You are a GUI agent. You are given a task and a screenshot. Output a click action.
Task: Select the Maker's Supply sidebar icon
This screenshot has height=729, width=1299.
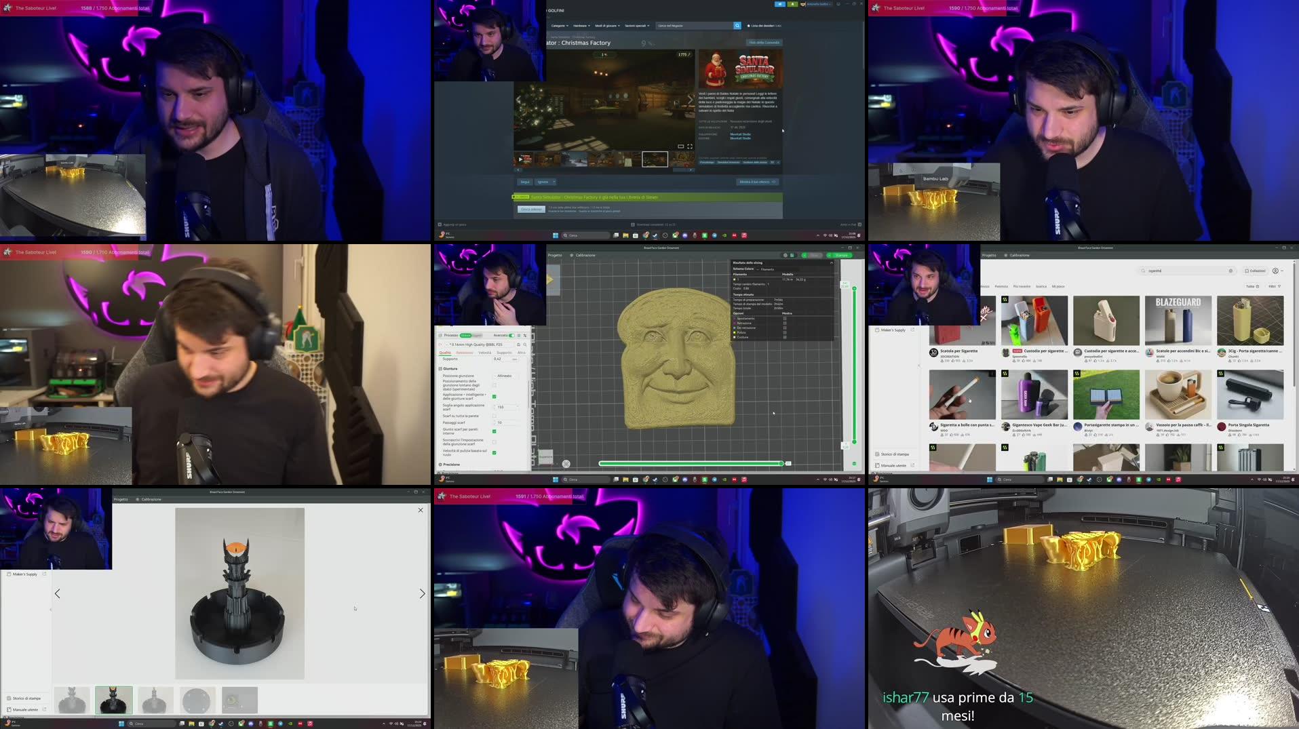point(877,330)
